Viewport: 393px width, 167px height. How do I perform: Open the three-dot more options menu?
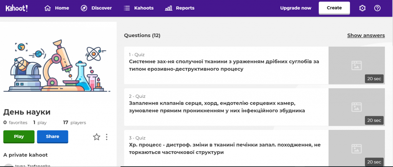107,137
